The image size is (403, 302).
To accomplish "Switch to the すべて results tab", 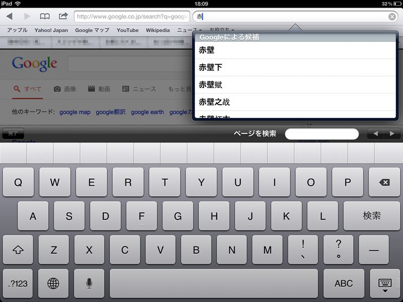I will tap(28, 89).
